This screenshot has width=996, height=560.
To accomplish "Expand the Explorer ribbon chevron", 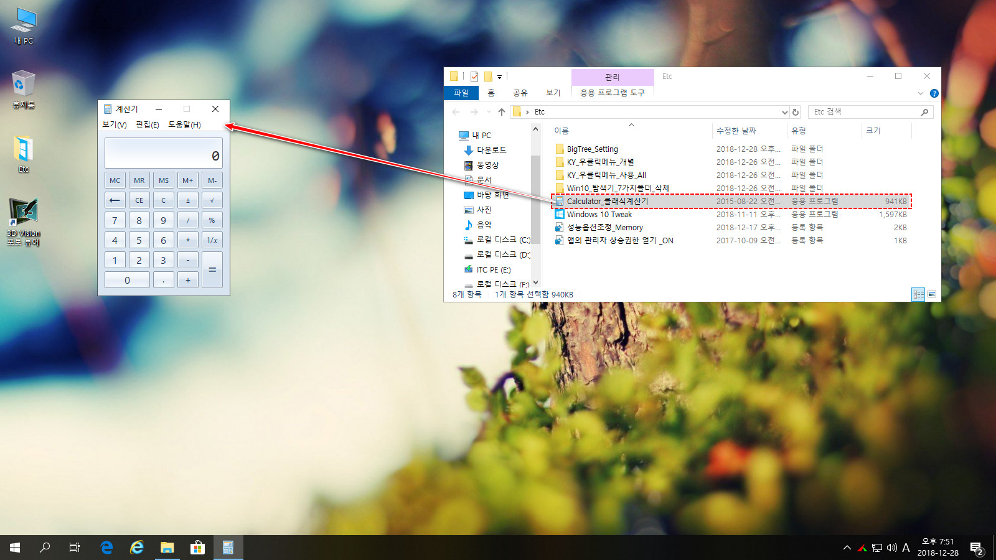I will [921, 93].
